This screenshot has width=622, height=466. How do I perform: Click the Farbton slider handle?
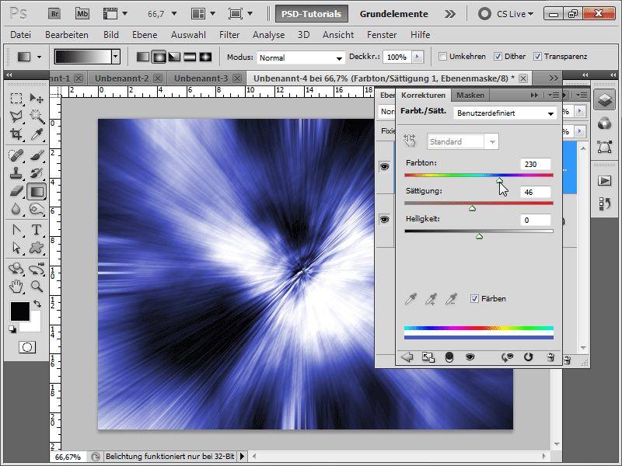(x=499, y=181)
